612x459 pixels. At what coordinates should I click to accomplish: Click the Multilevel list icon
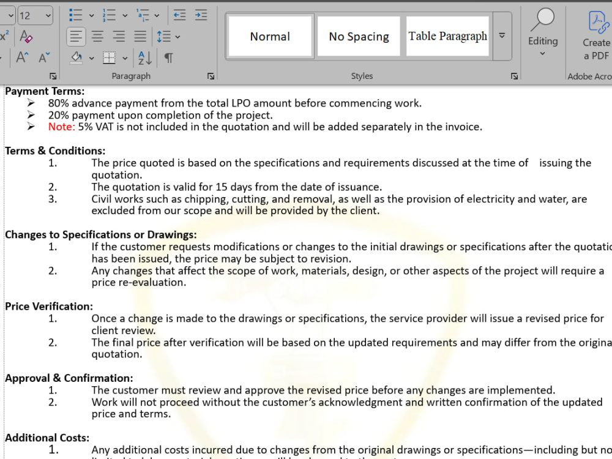tap(143, 15)
